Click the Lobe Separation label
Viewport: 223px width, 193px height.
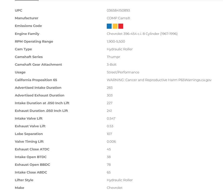(x=29, y=134)
